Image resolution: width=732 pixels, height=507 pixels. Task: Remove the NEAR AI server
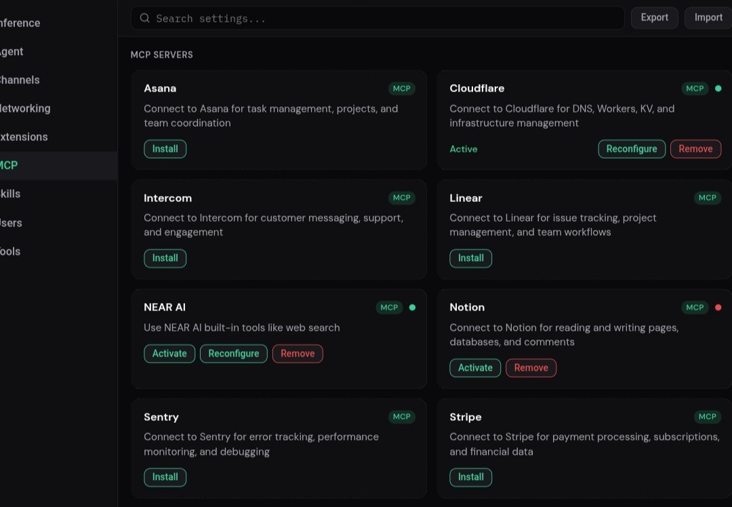pos(298,353)
